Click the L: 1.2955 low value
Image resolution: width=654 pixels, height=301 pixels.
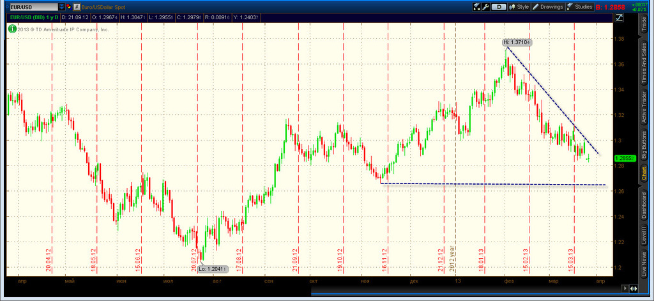click(161, 17)
